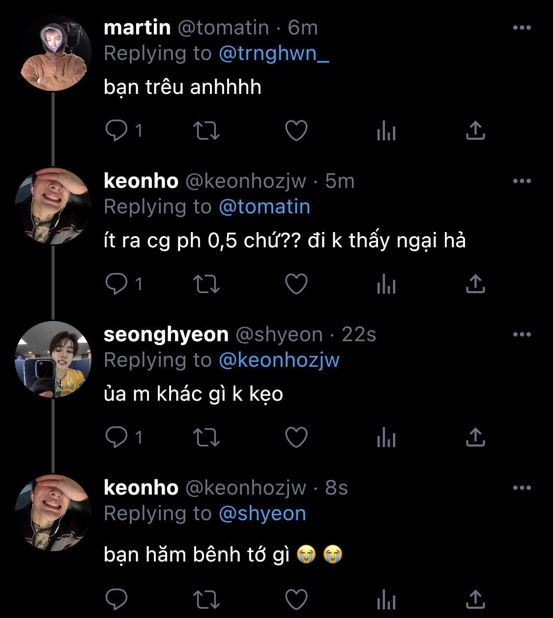This screenshot has height=618, width=553.
Task: Reply to martin's tweet
Action: tap(117, 131)
